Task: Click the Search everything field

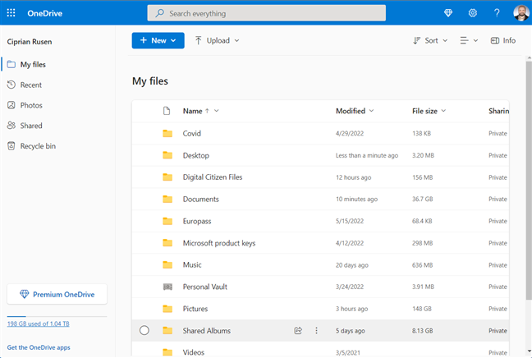Action: pyautogui.click(x=266, y=13)
